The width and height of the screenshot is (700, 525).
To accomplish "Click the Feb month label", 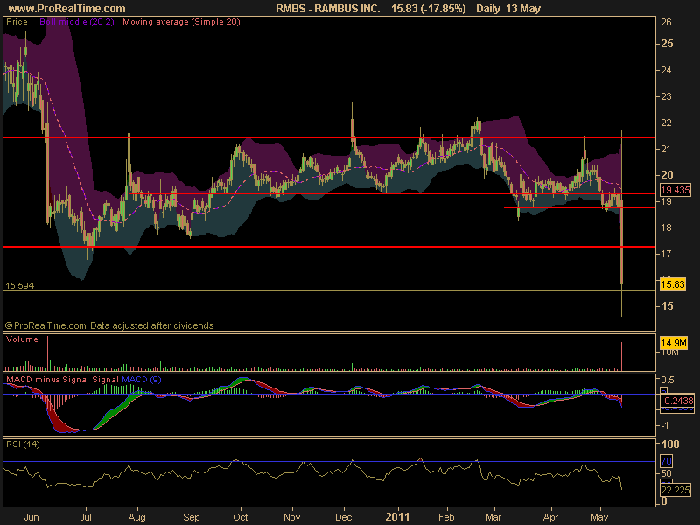I will 446,517.
